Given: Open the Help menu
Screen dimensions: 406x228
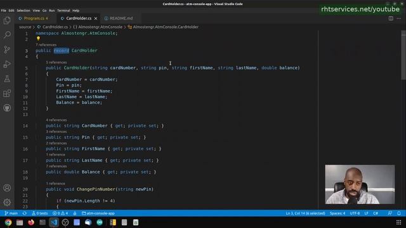Looking at the screenshot, I should (x=75, y=11).
